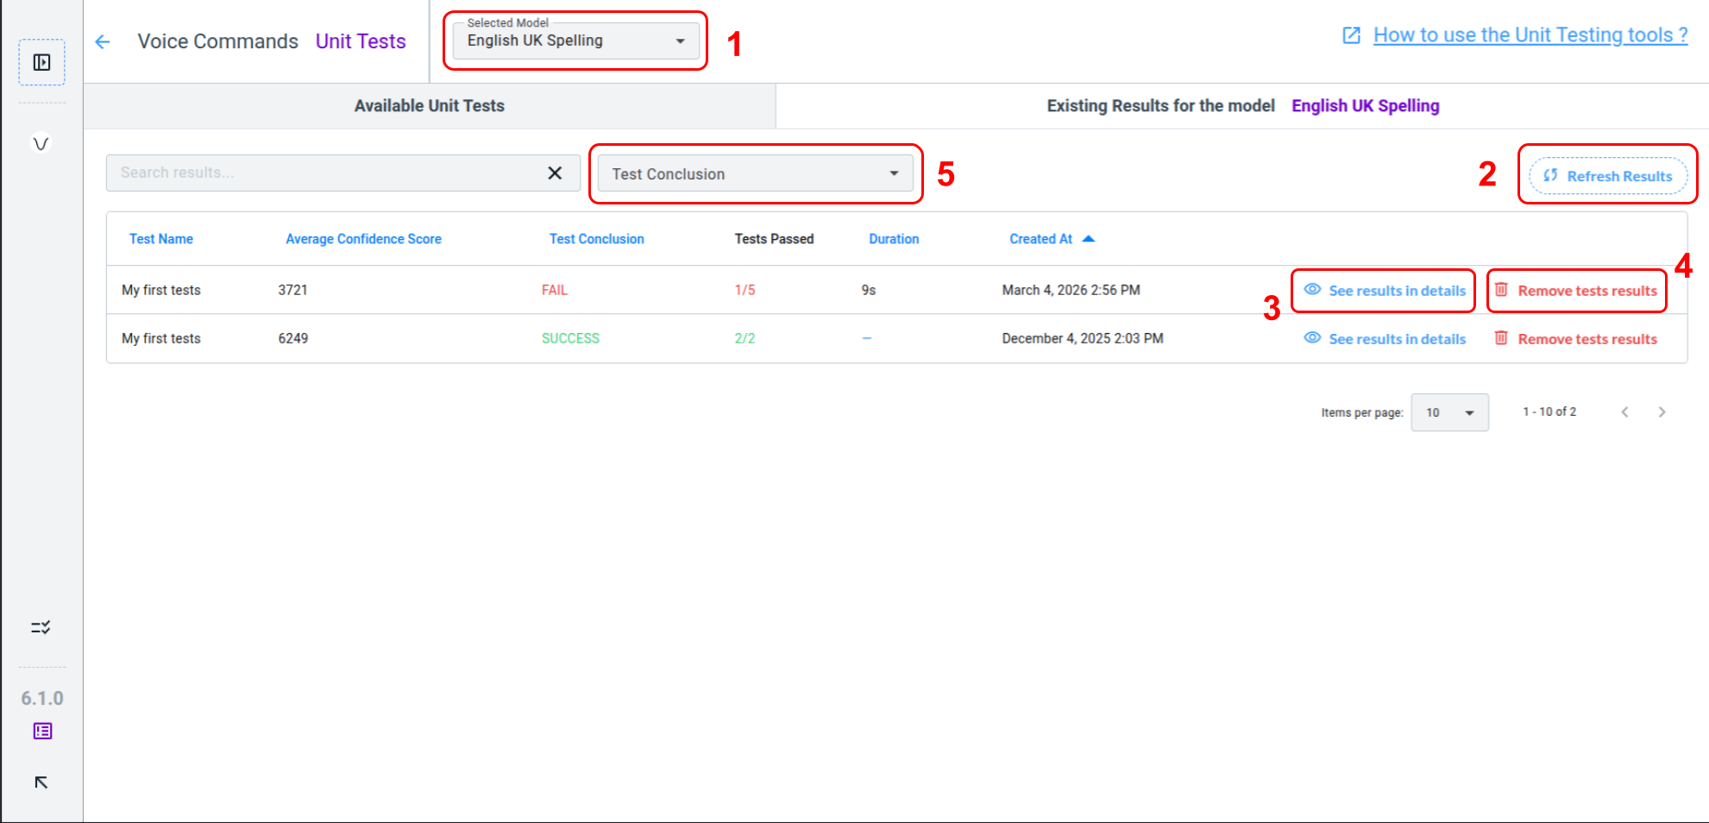Screen dimensions: 1709x823
Task: Open the Items per page dropdown
Action: [x=1449, y=412]
